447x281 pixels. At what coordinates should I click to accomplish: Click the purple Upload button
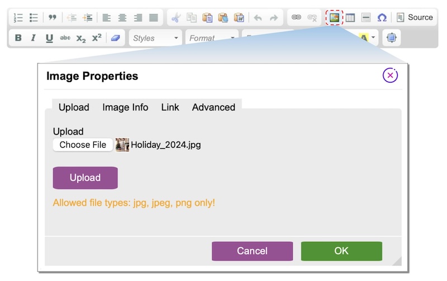85,178
